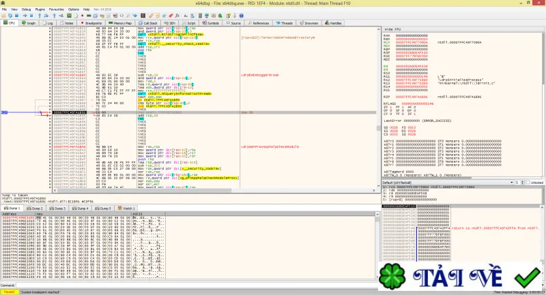The image size is (546, 295).
Task: Click the Labels tag toolbar icon
Action: pos(164,16)
